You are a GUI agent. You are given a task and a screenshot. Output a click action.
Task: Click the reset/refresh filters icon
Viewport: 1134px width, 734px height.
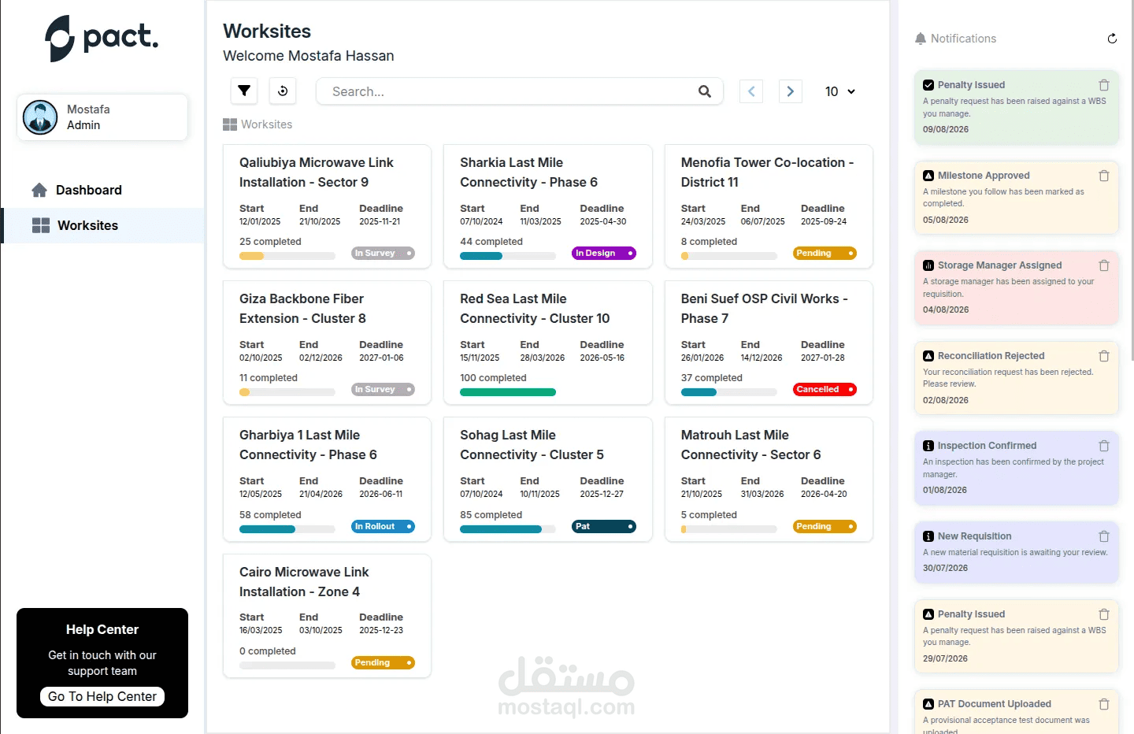pyautogui.click(x=283, y=91)
